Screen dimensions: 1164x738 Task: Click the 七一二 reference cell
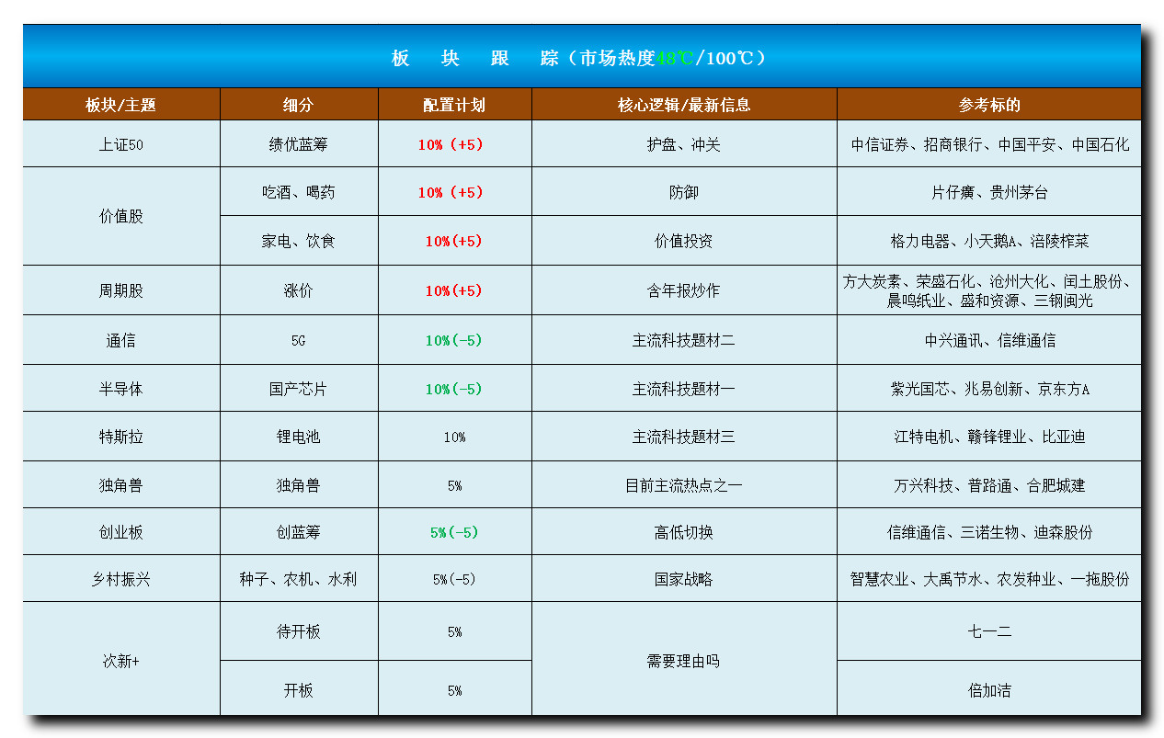click(x=989, y=631)
